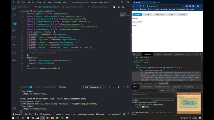Toggle the .cls class editor in Styles
The width and height of the screenshot is (214, 120).
pos(168,91)
